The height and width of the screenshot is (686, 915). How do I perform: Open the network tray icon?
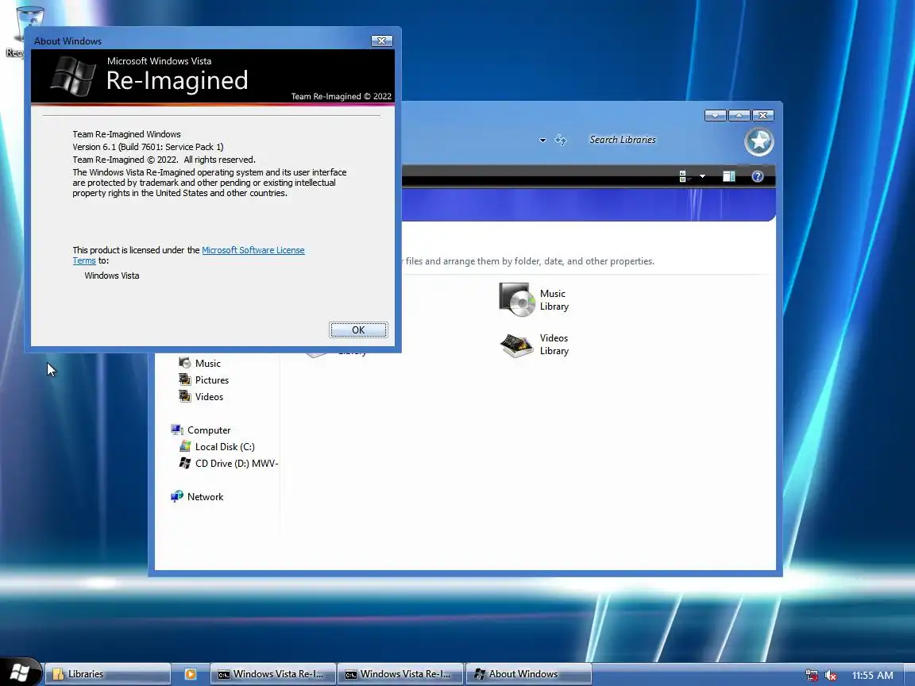coord(812,675)
